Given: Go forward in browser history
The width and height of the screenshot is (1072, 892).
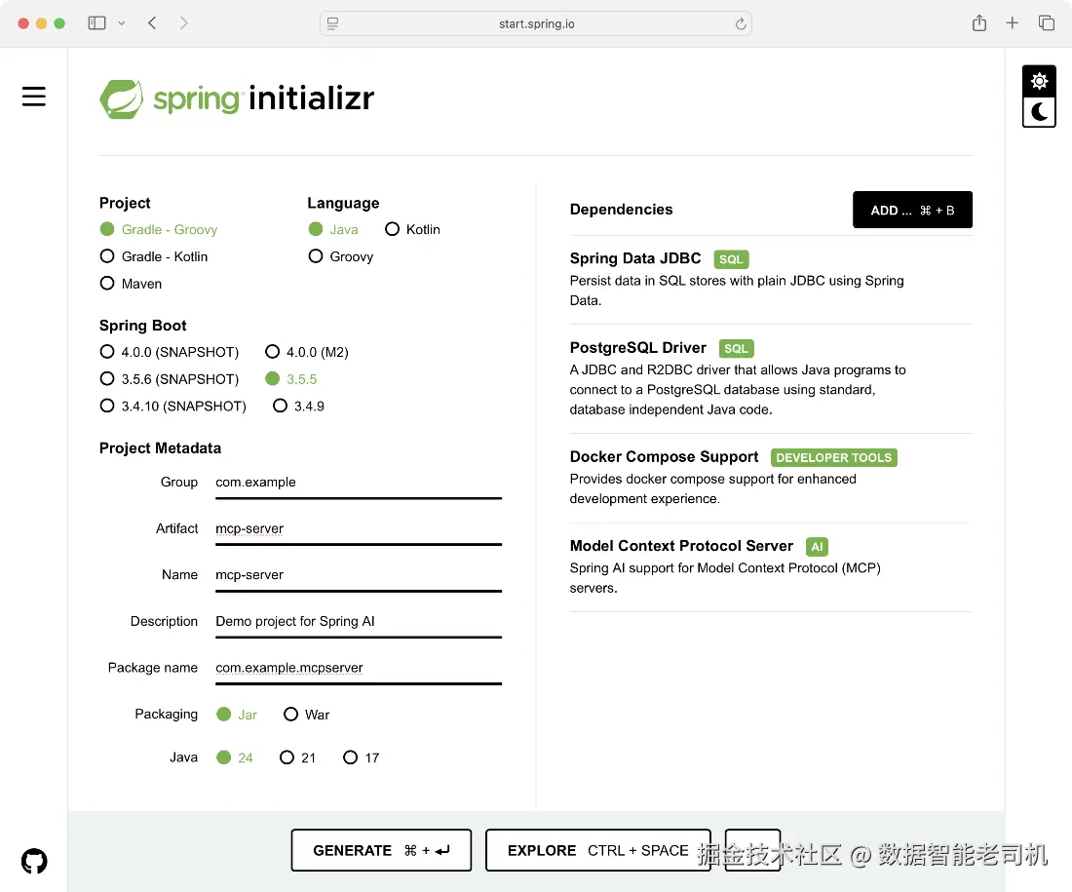Looking at the screenshot, I should [183, 23].
